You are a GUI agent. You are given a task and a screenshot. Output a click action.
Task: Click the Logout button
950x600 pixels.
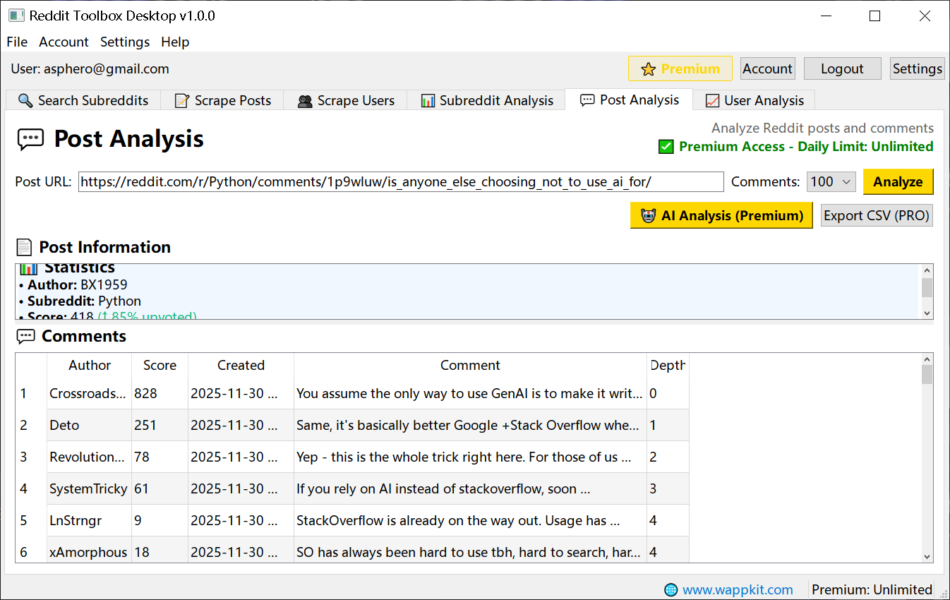click(x=842, y=68)
